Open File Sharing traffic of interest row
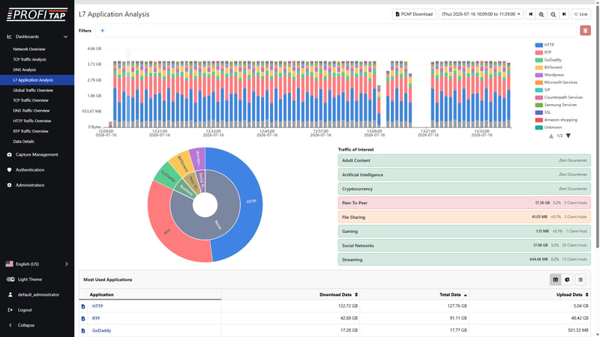This screenshot has height=337, width=600. [x=464, y=217]
